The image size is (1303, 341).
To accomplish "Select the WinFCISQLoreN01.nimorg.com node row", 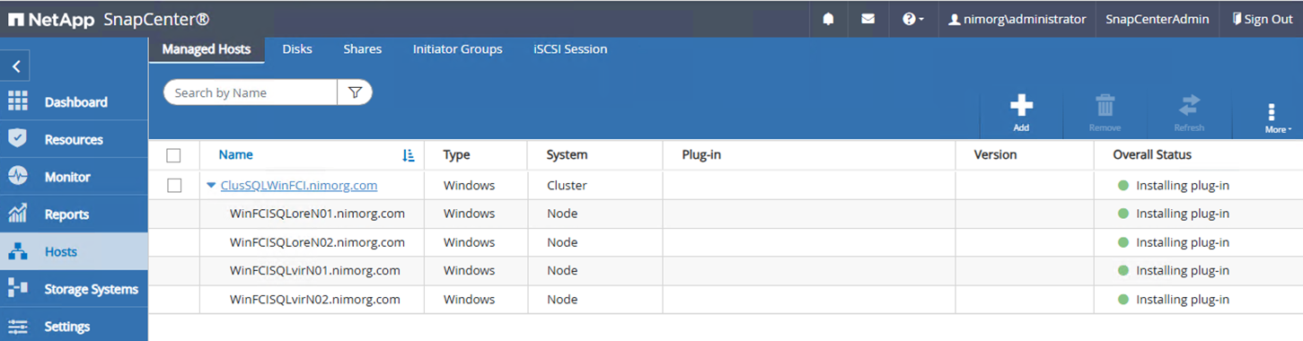I will (726, 214).
